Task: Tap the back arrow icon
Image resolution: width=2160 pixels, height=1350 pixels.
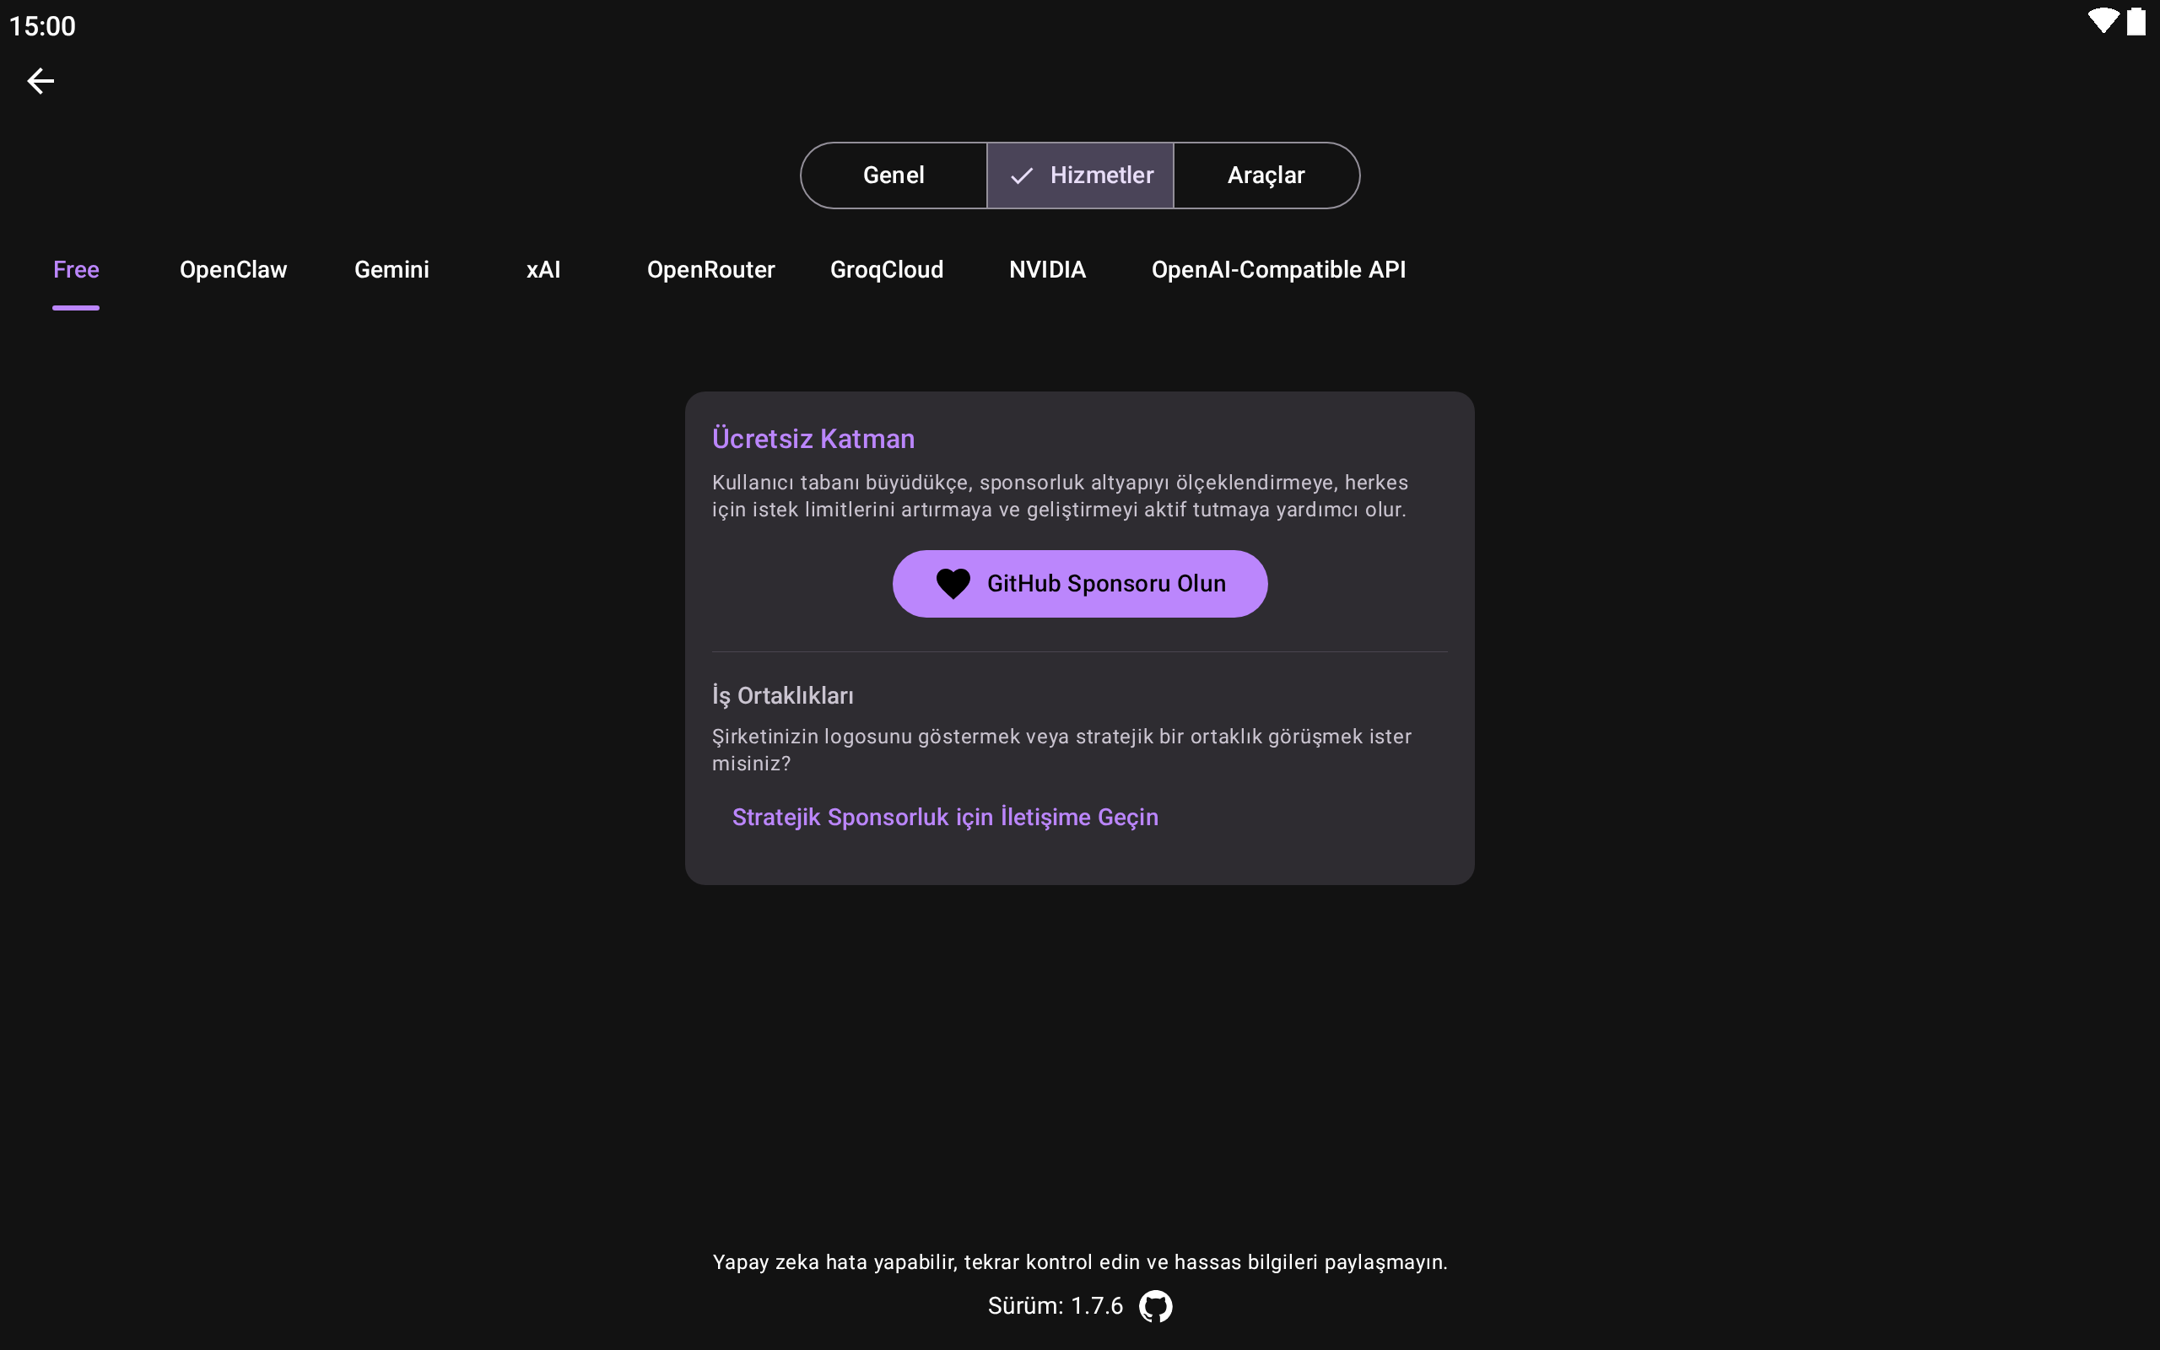Action: tap(40, 81)
